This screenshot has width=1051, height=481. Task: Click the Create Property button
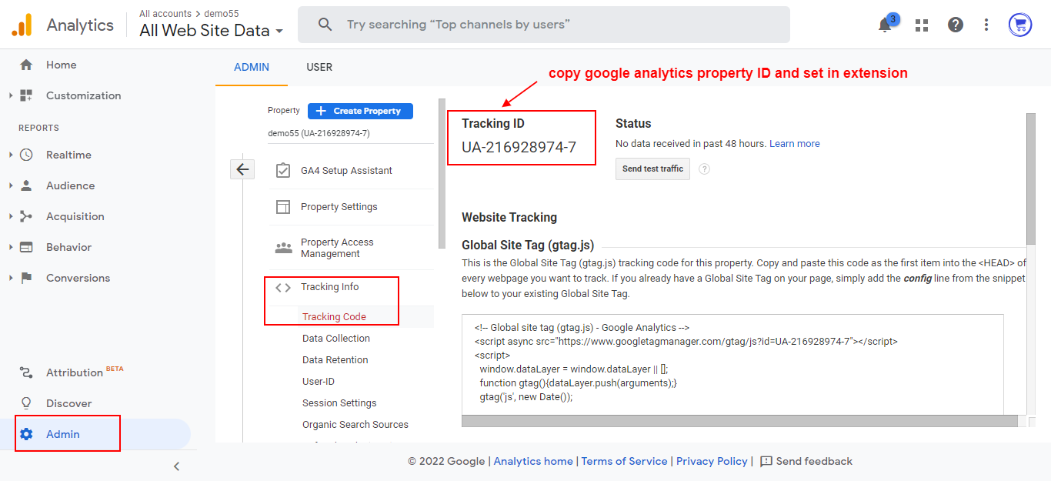pos(360,111)
